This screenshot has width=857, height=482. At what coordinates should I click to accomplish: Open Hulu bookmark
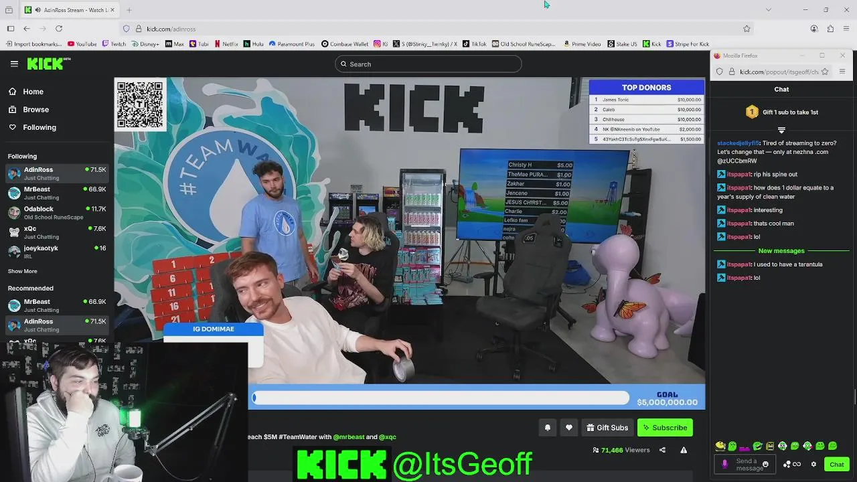tap(254, 44)
